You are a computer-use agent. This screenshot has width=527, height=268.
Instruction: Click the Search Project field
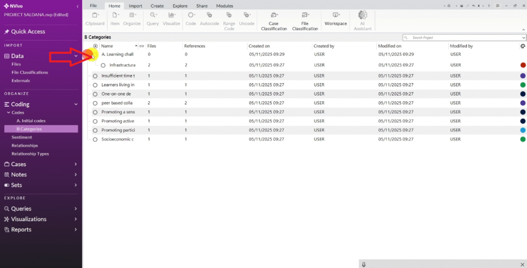click(464, 37)
